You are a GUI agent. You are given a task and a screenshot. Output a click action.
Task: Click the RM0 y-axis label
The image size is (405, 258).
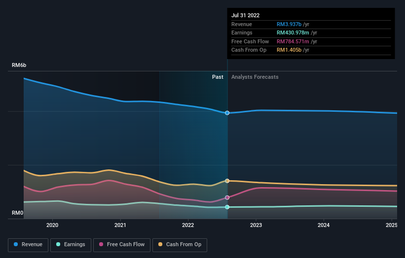17,213
